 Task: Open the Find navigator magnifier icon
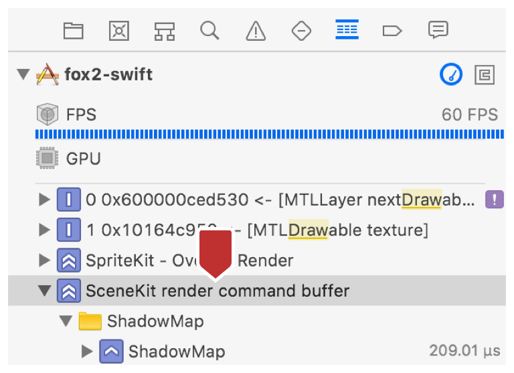click(x=209, y=30)
